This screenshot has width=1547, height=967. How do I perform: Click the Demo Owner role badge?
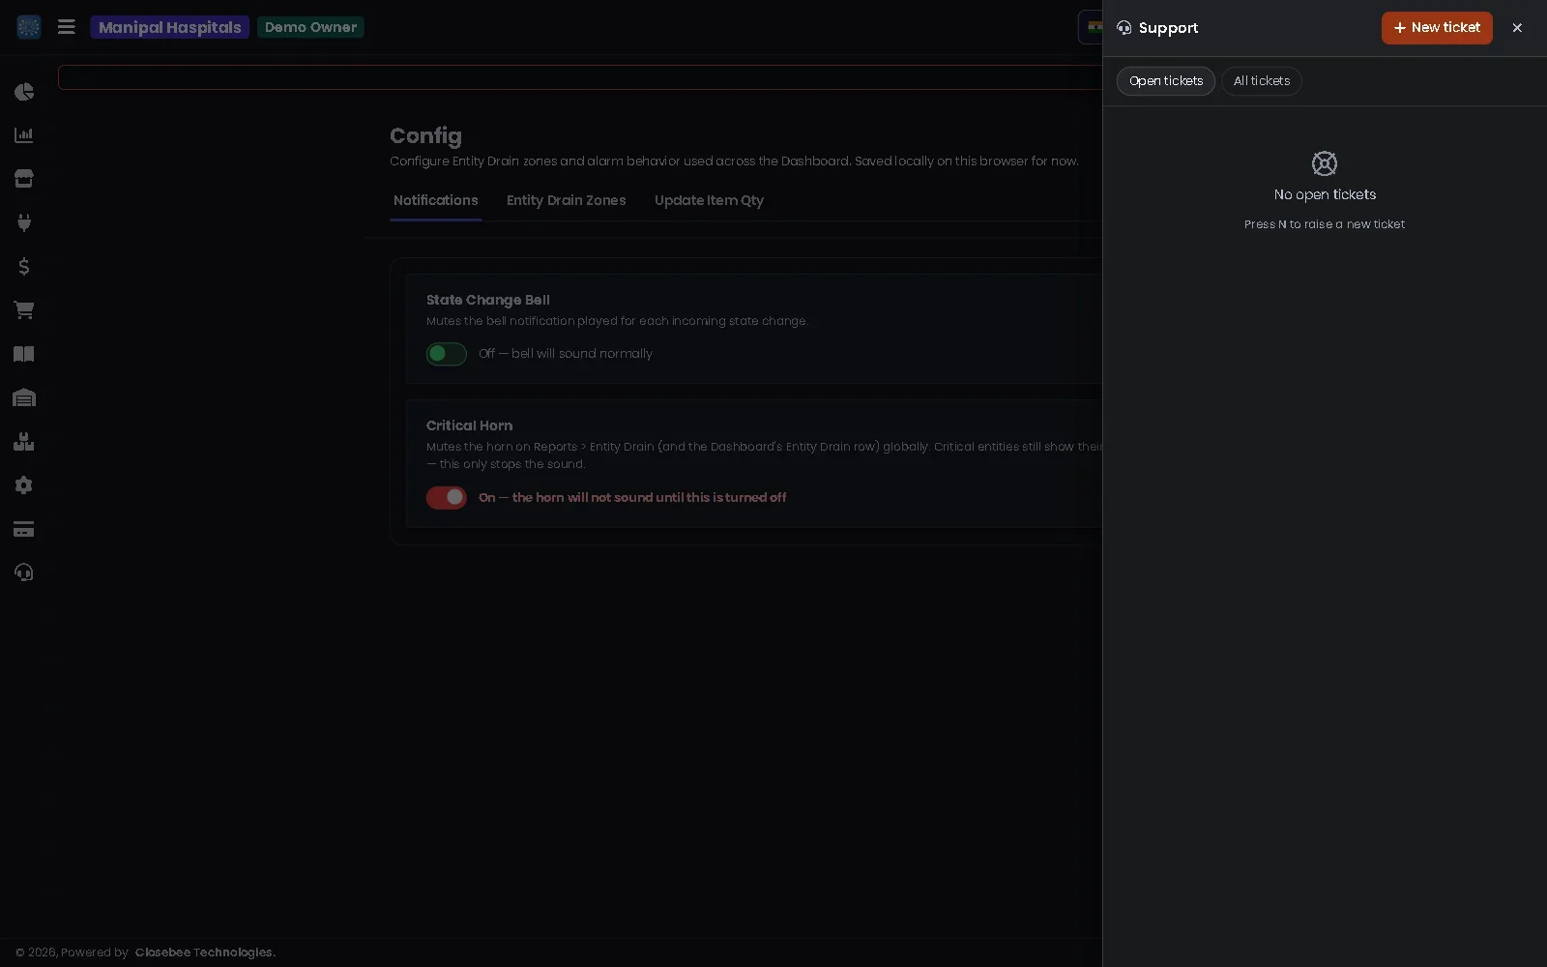310,27
